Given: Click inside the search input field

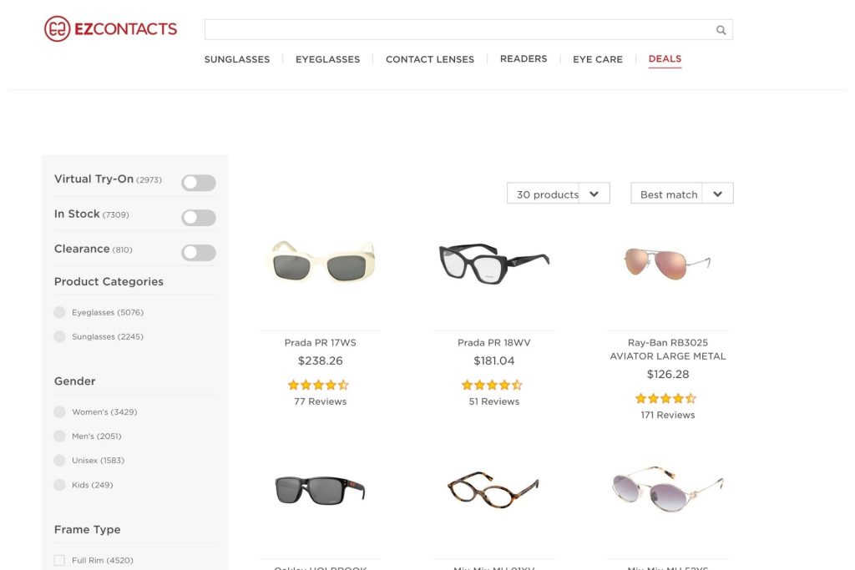Looking at the screenshot, I should [x=459, y=28].
